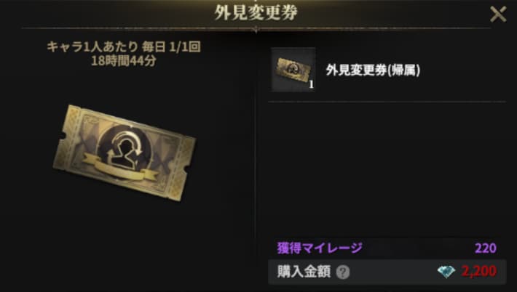The width and height of the screenshot is (517, 292).
Task: Click the 獲得マイレージ label
Action: tap(320, 248)
